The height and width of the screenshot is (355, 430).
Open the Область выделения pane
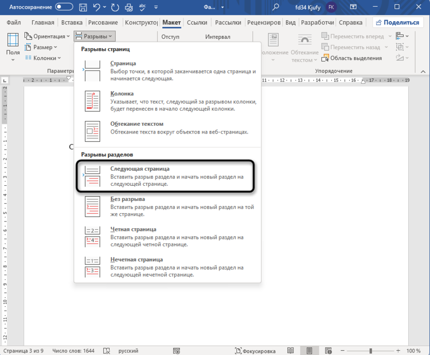click(x=352, y=58)
